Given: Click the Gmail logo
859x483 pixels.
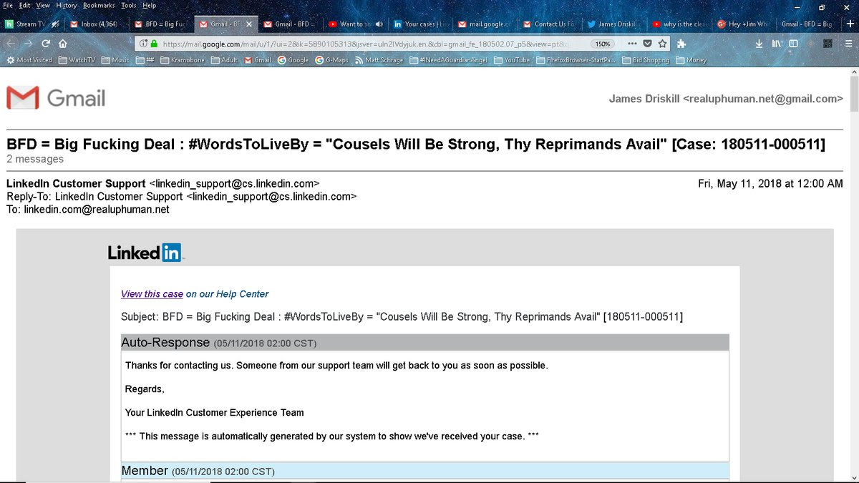Looking at the screenshot, I should pos(56,98).
